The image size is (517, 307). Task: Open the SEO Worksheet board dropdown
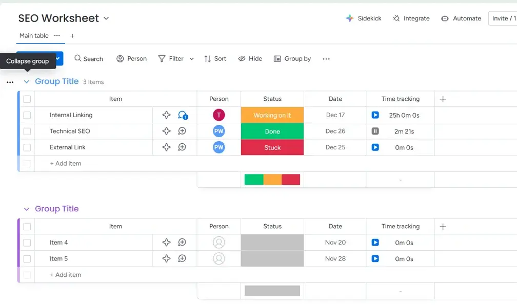pos(106,18)
